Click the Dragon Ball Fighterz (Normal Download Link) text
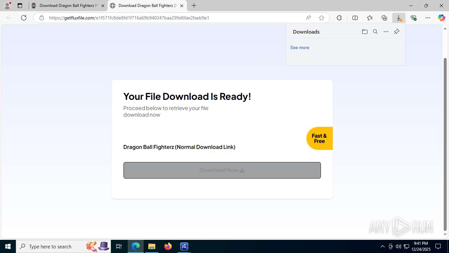The height and width of the screenshot is (253, 449). 179,147
